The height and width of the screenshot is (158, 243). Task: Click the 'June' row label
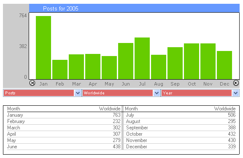[x=12, y=147]
